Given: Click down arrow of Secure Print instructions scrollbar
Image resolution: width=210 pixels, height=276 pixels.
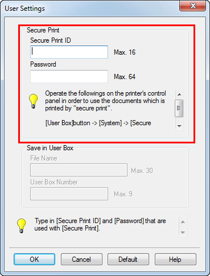Looking at the screenshot, I should (x=179, y=126).
